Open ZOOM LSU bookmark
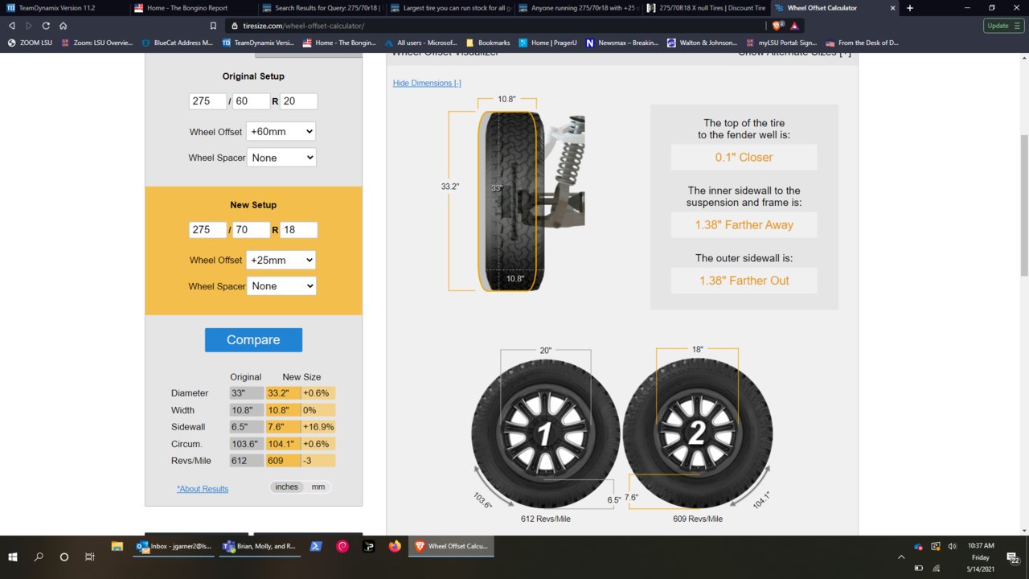 tap(30, 43)
